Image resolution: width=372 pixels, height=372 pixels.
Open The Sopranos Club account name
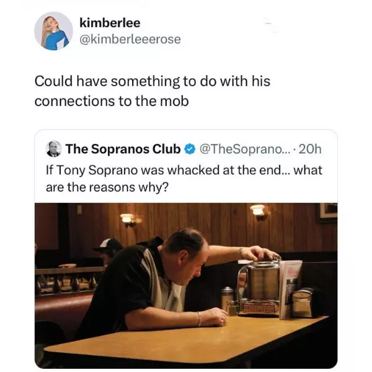(123, 149)
